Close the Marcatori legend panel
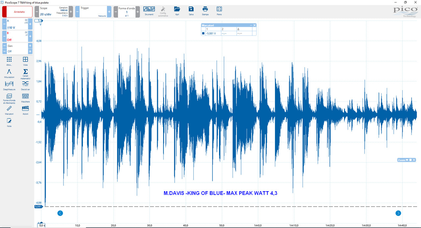 click(x=254, y=25)
